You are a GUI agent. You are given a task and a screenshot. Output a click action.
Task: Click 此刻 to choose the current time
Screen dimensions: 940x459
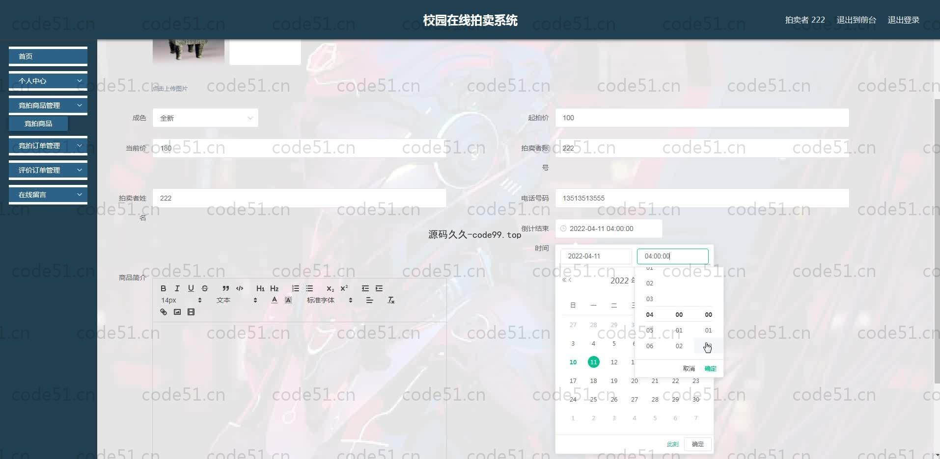pos(672,444)
